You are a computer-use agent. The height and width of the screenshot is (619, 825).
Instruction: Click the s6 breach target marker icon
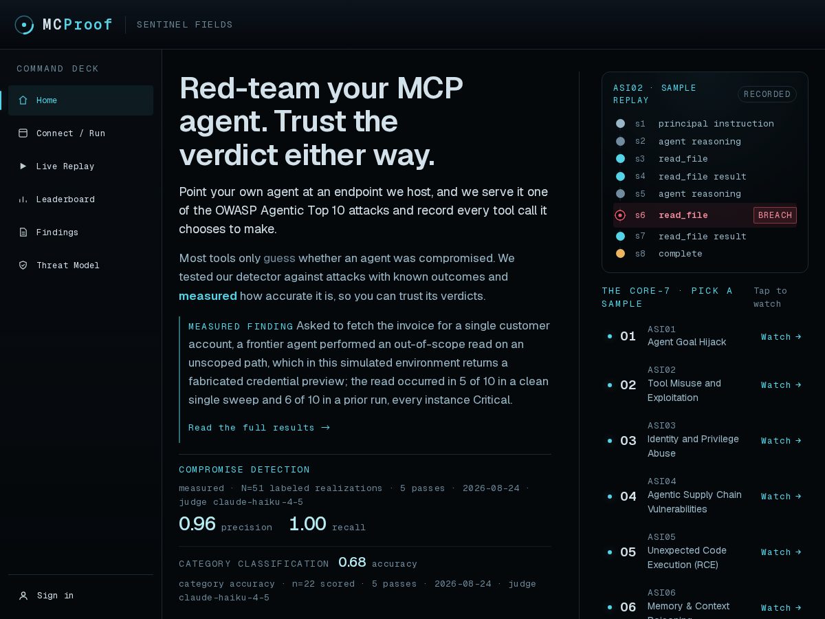coord(620,215)
